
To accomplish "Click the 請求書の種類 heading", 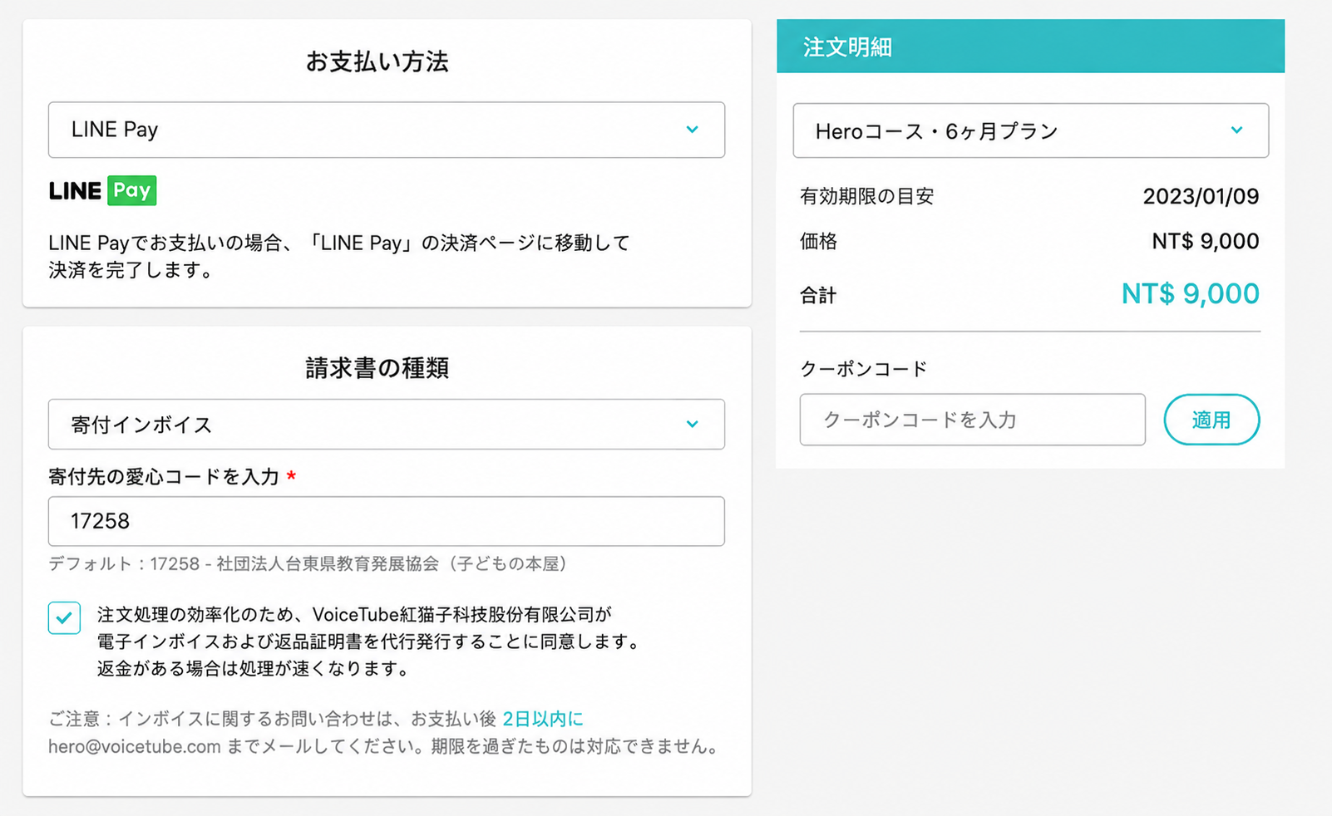I will (x=377, y=368).
